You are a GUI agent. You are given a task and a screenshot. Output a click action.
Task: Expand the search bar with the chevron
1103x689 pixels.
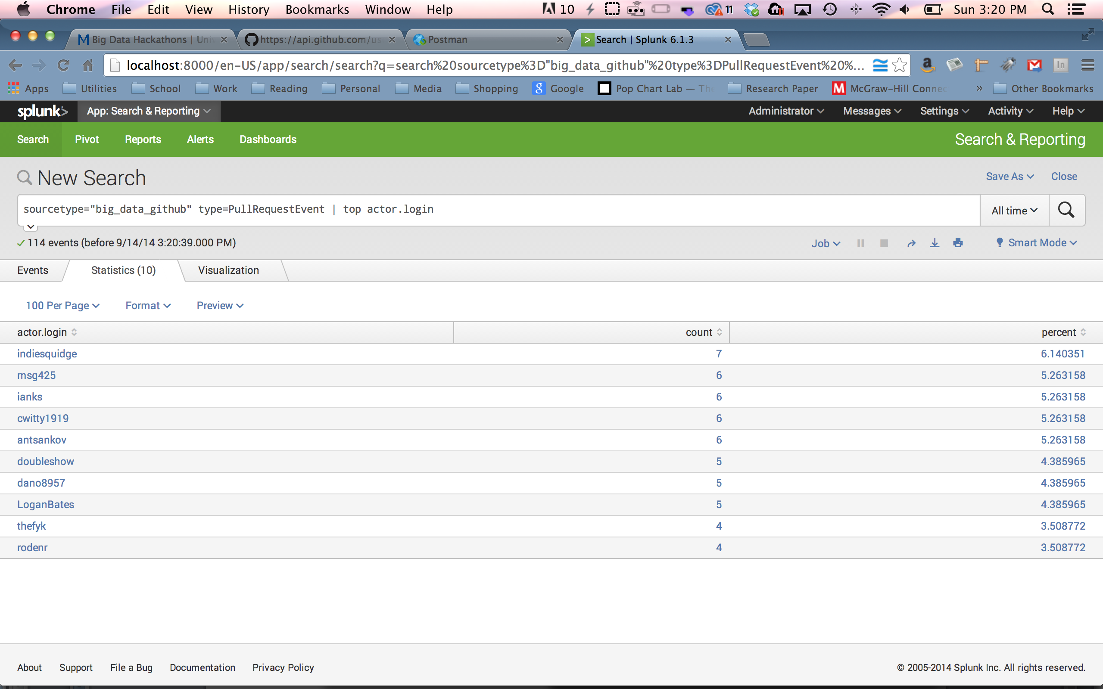31,227
